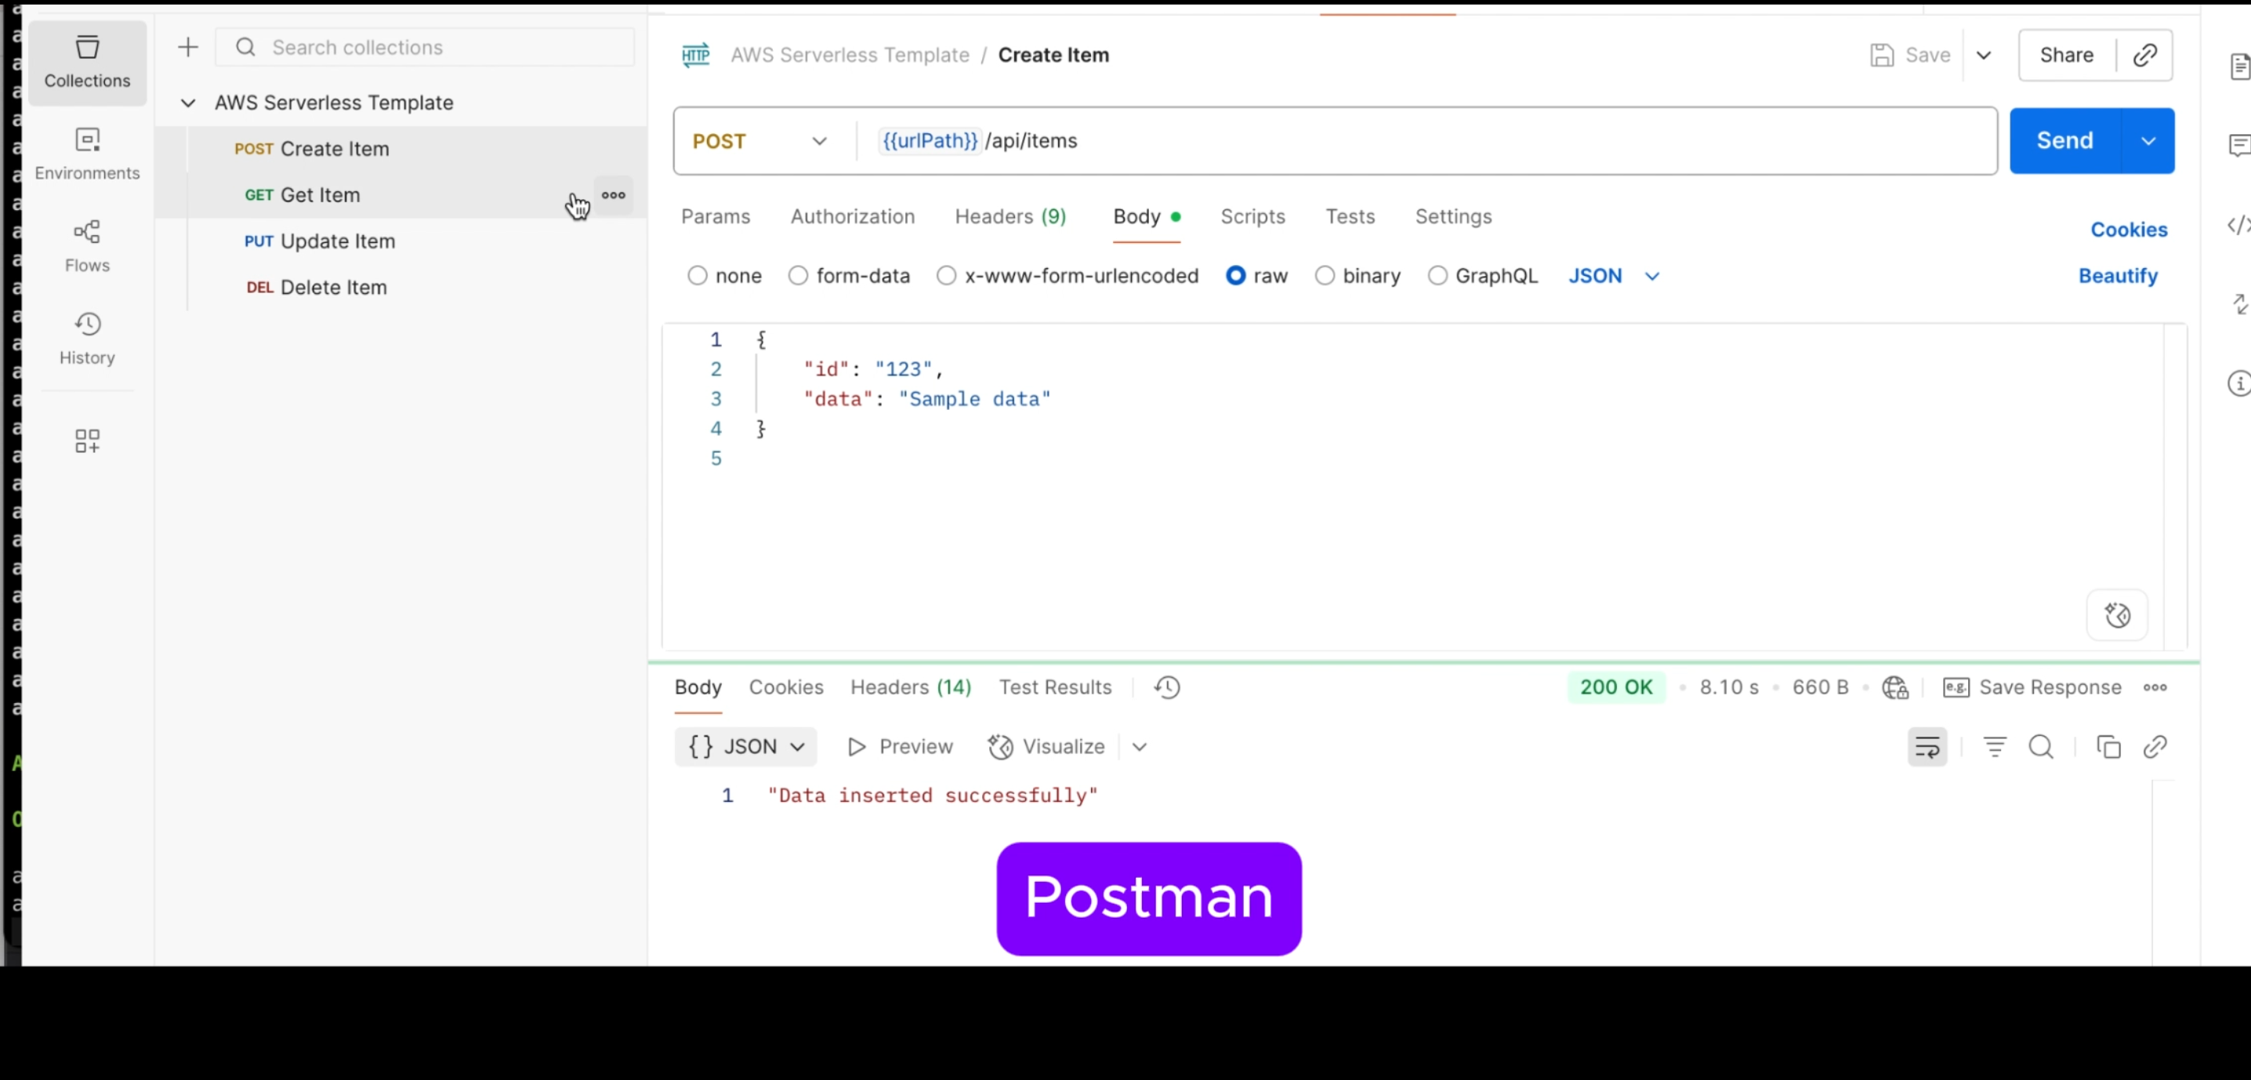Image resolution: width=2251 pixels, height=1080 pixels.
Task: Click the plus icon to create collection
Action: coord(188,47)
